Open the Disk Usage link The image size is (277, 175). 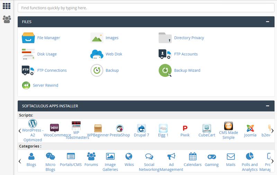coord(47,54)
